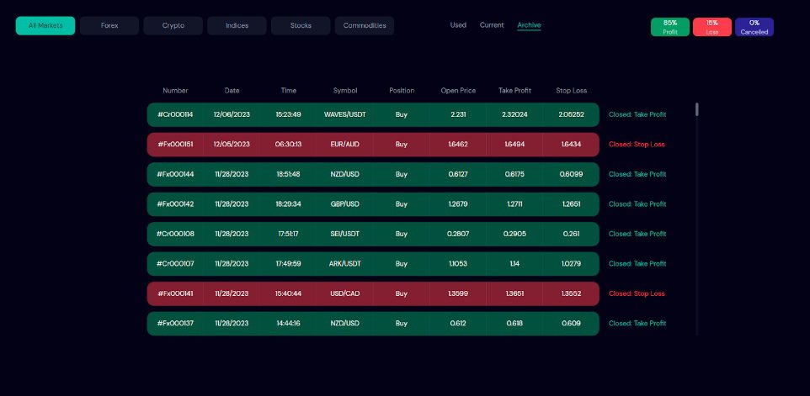
Task: Switch to the Forex market tab
Action: coord(109,26)
